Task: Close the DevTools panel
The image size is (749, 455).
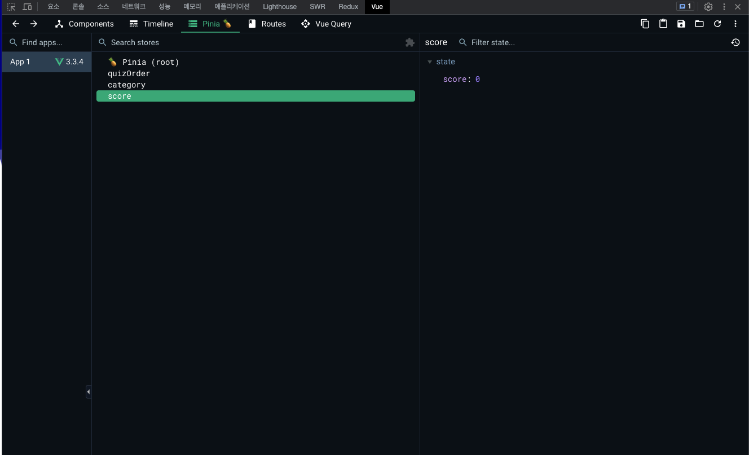Action: click(x=738, y=7)
